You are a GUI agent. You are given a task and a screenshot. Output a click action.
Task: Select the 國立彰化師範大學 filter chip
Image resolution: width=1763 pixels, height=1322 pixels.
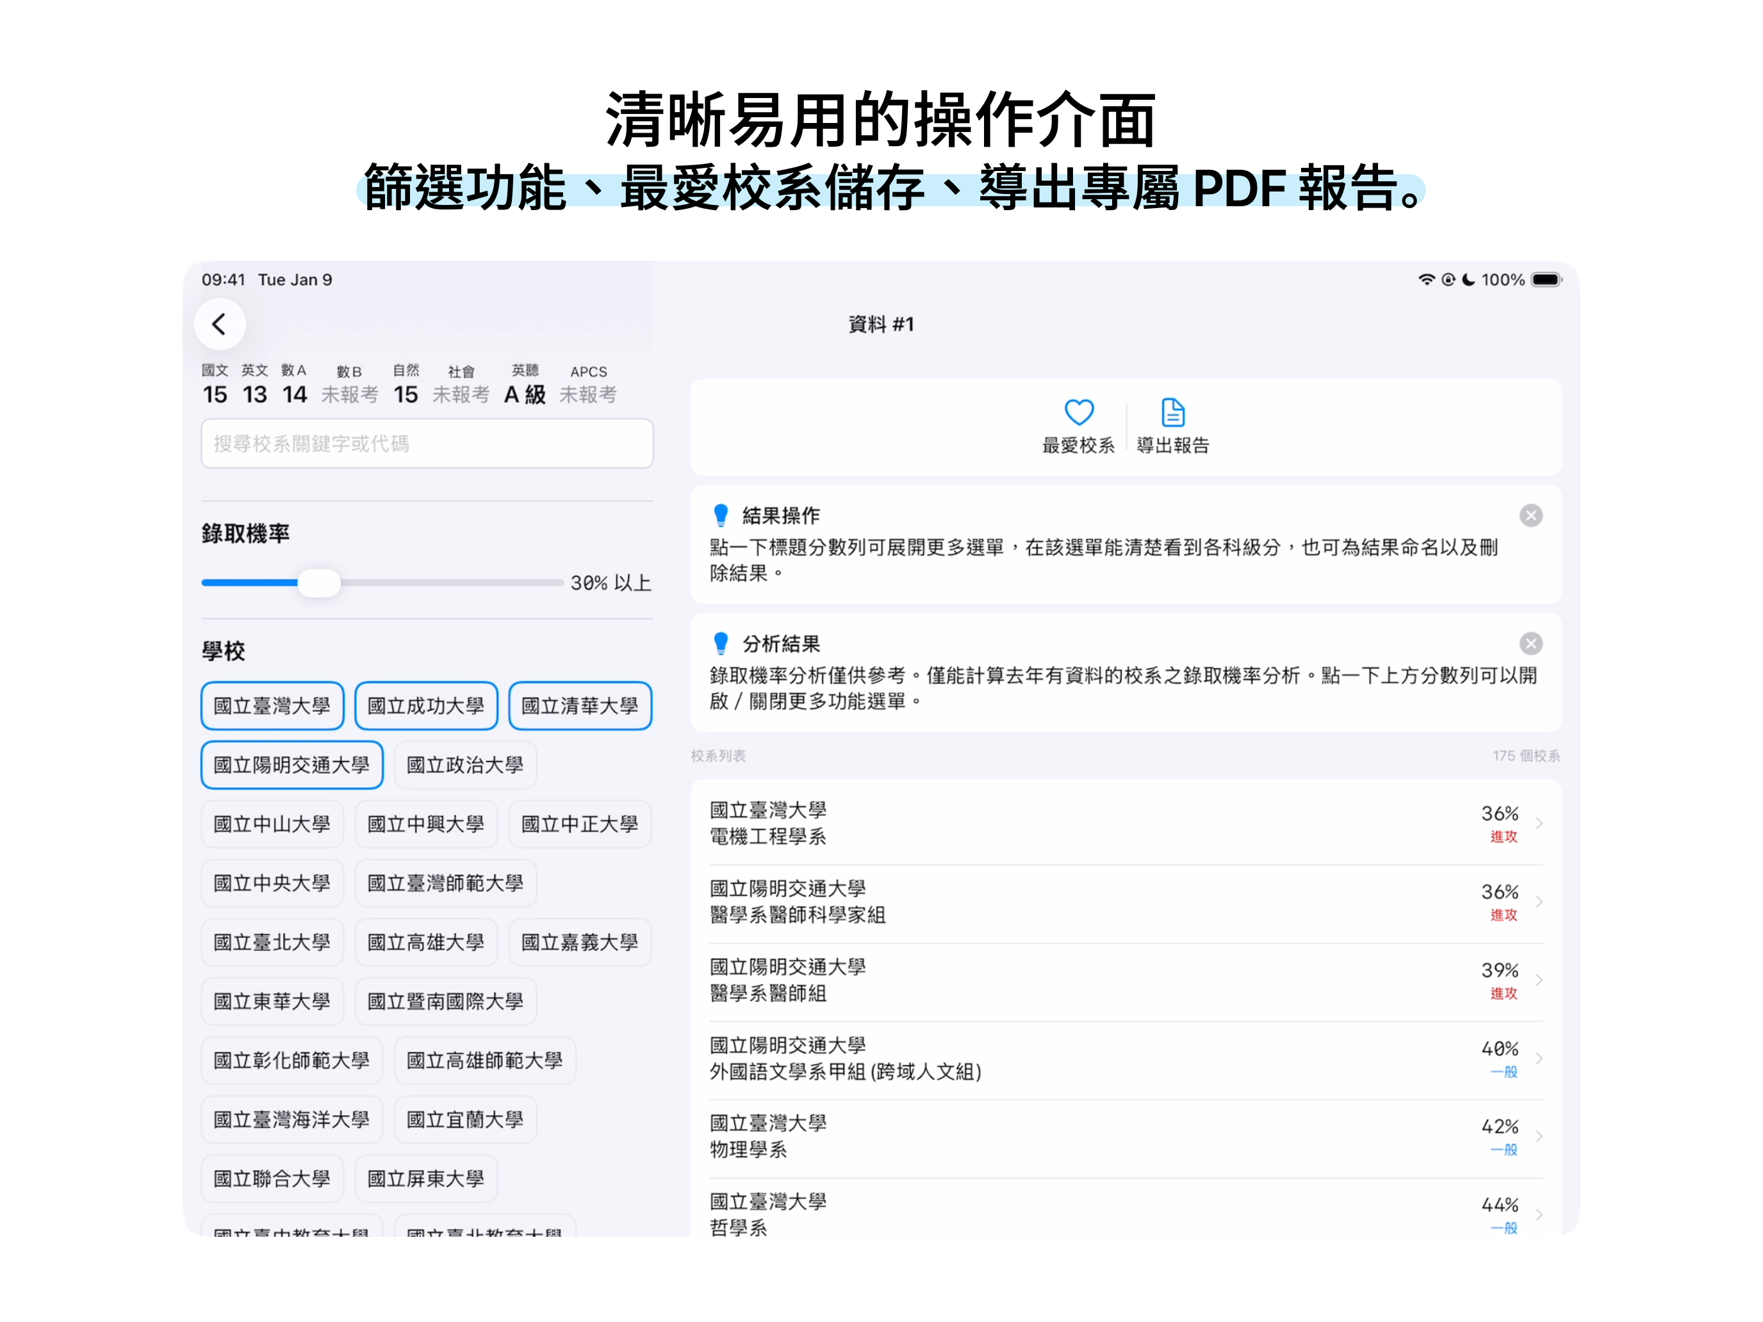pos(291,1061)
